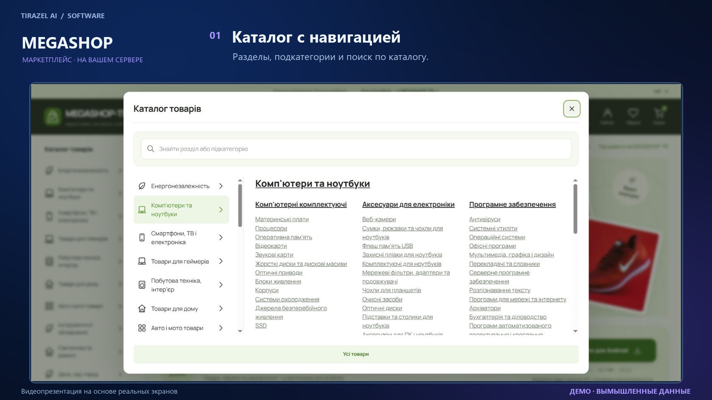Viewport: 712px width, 400px height.
Task: Focus the Знайти розділ або підкатегорію field
Action: click(x=356, y=149)
